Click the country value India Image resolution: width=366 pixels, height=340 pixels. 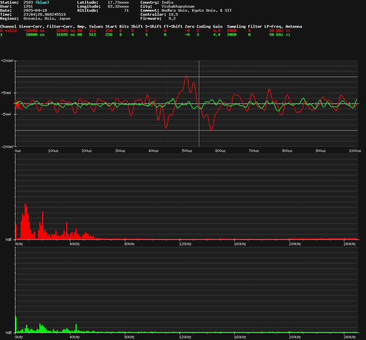(167, 2)
